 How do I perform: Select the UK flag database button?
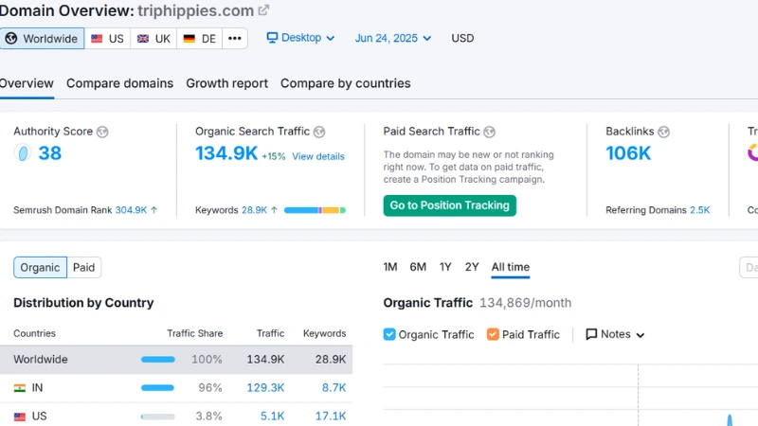[153, 39]
